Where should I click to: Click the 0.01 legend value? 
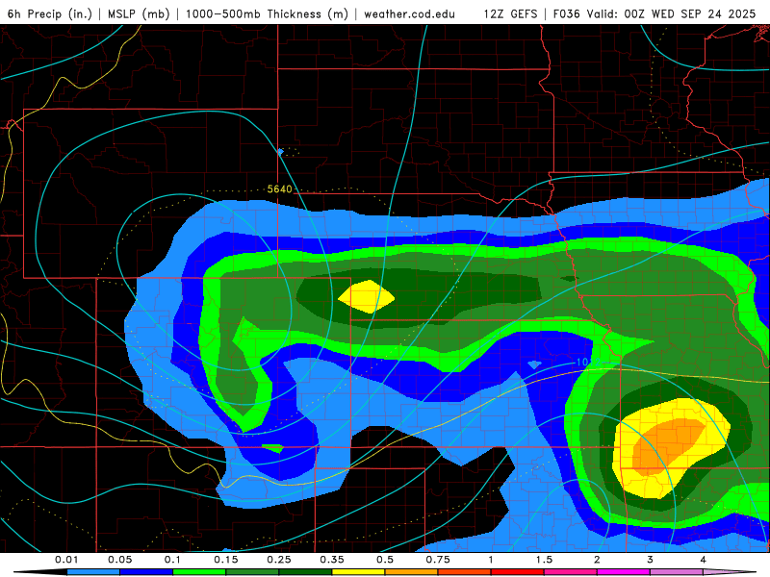click(x=66, y=560)
